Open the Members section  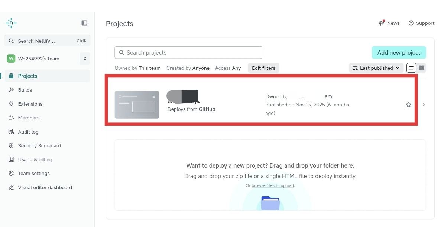[29, 118]
